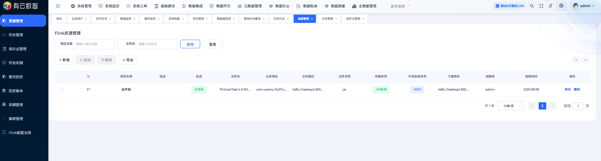601x161 pixels.
Task: Close the 项目管理 tab
Action: point(207,19)
